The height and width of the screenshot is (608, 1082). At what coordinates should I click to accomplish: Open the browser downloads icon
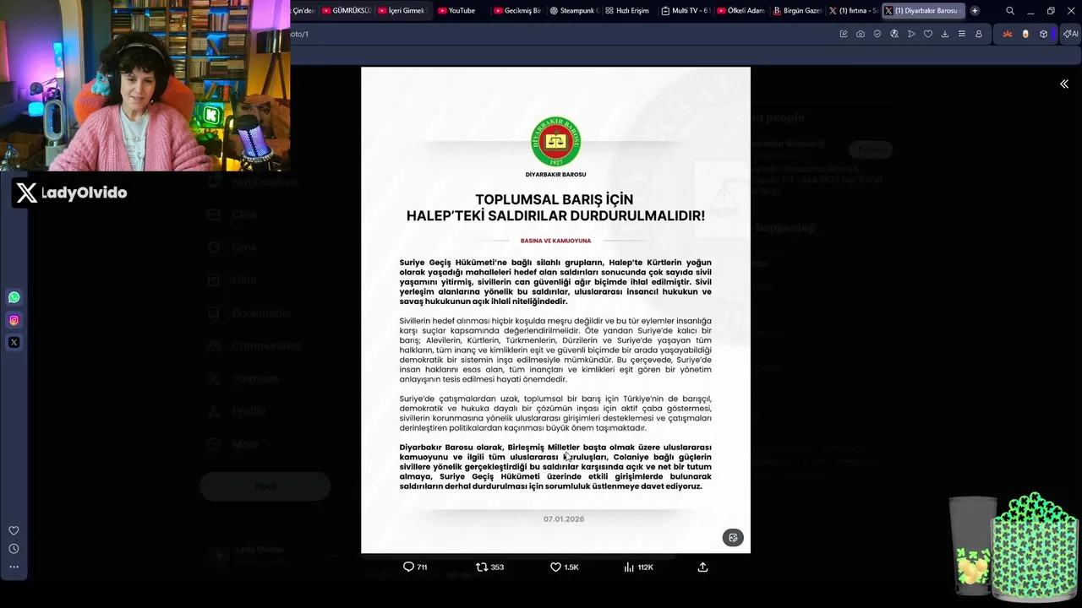945,34
